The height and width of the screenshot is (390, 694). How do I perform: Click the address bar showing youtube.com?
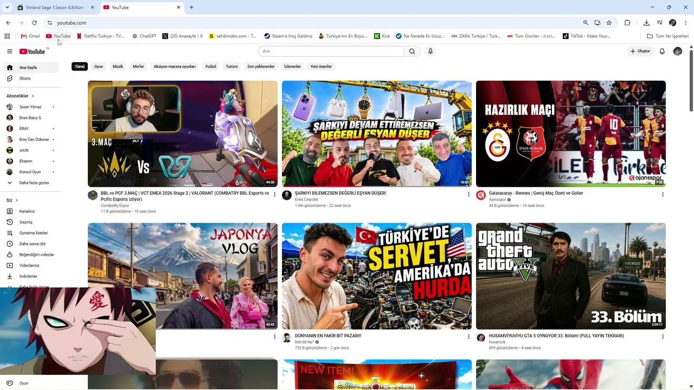[314, 23]
